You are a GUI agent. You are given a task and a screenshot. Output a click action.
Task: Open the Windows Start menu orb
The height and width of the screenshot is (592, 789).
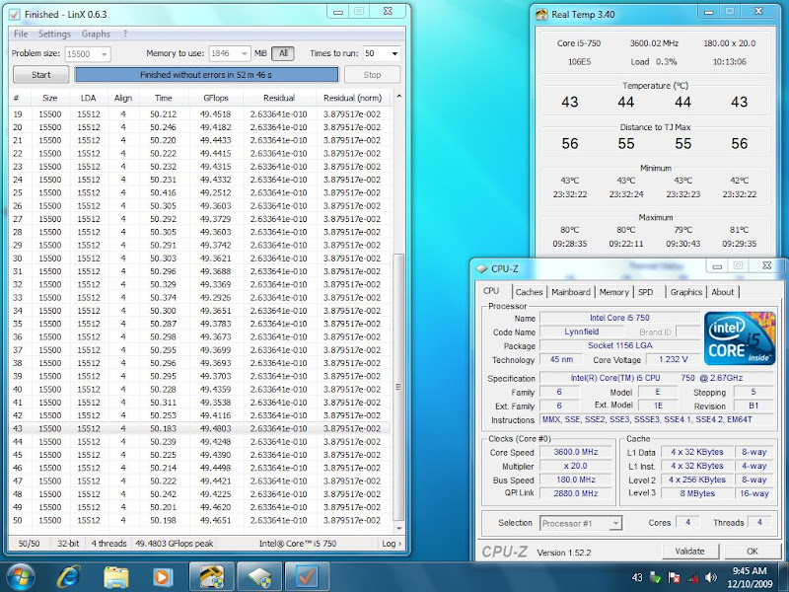[21, 575]
